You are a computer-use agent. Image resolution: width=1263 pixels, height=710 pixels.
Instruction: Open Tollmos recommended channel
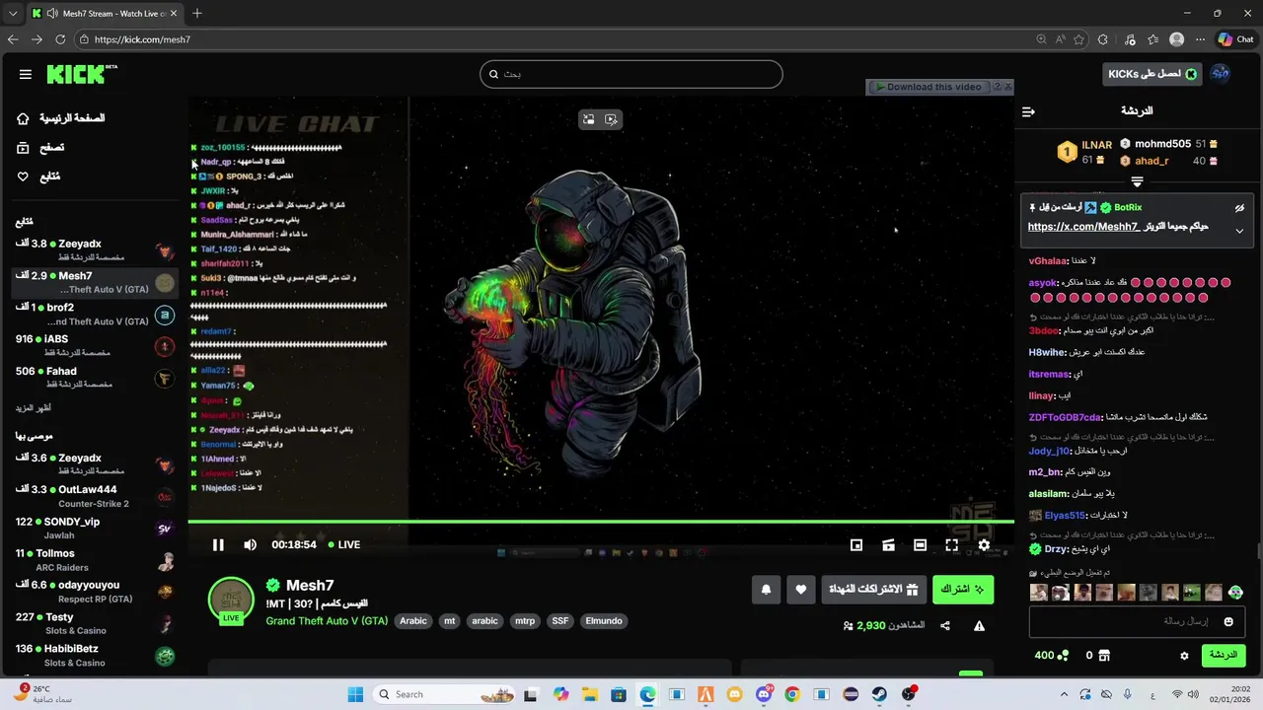point(95,560)
